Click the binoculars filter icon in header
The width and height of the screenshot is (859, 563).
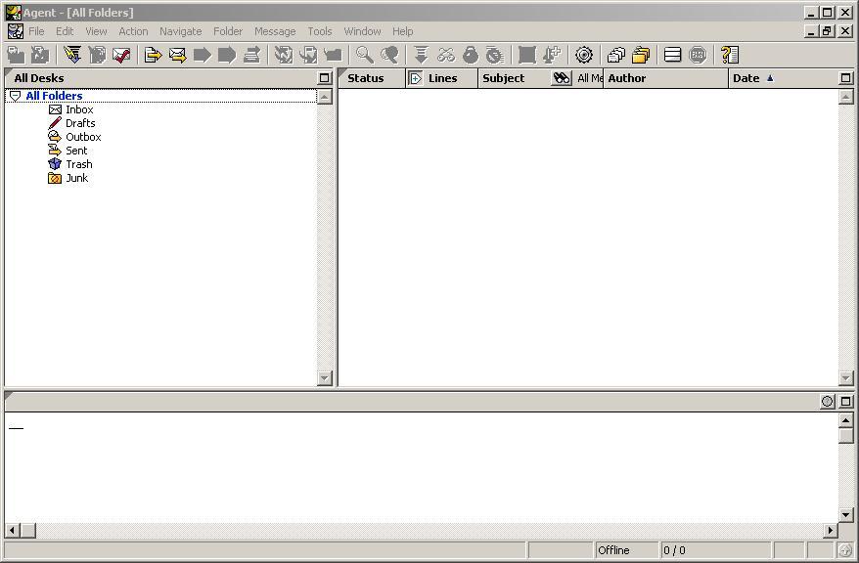pyautogui.click(x=561, y=78)
